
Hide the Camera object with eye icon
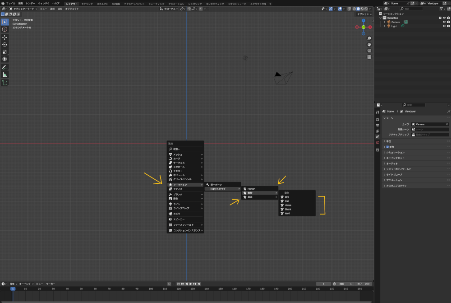click(444, 22)
